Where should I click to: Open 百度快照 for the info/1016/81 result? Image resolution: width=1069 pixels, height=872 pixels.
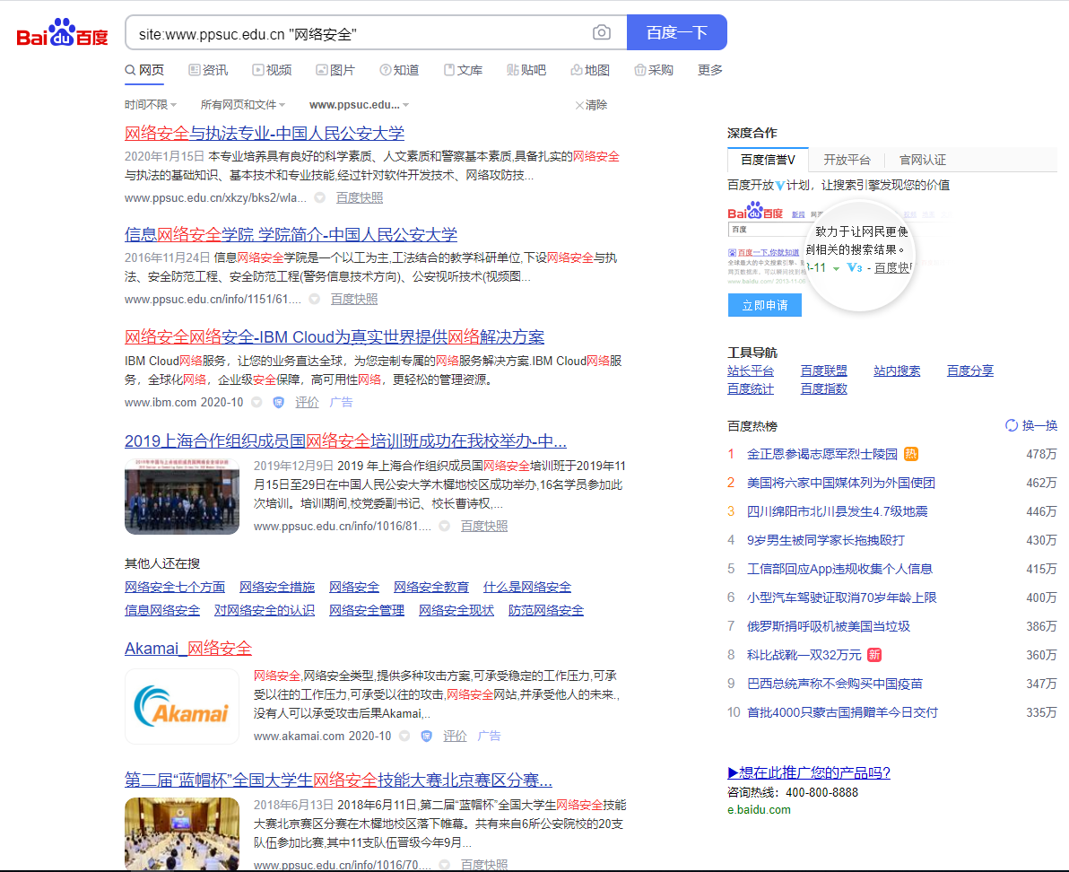484,527
